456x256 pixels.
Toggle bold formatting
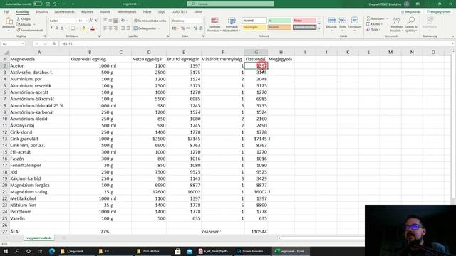point(51,28)
